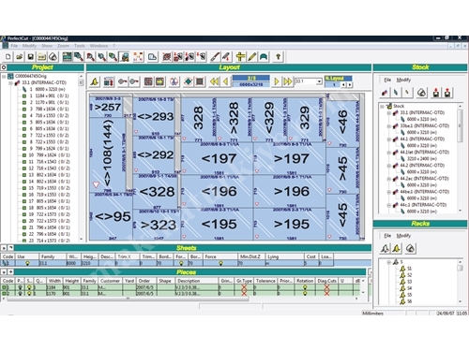469x351 pixels.
Task: Click the <197 piece in the layout
Action: (x=218, y=158)
